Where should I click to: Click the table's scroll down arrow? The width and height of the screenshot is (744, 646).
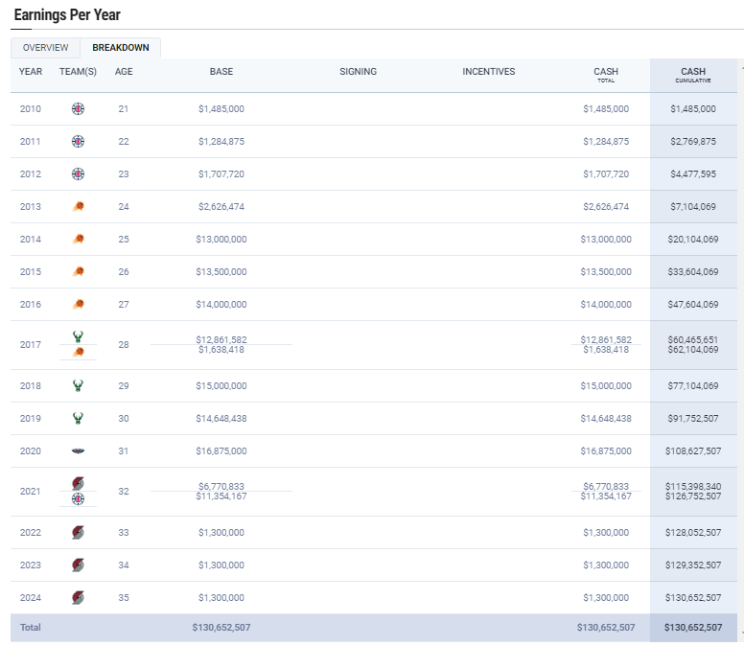(740, 635)
